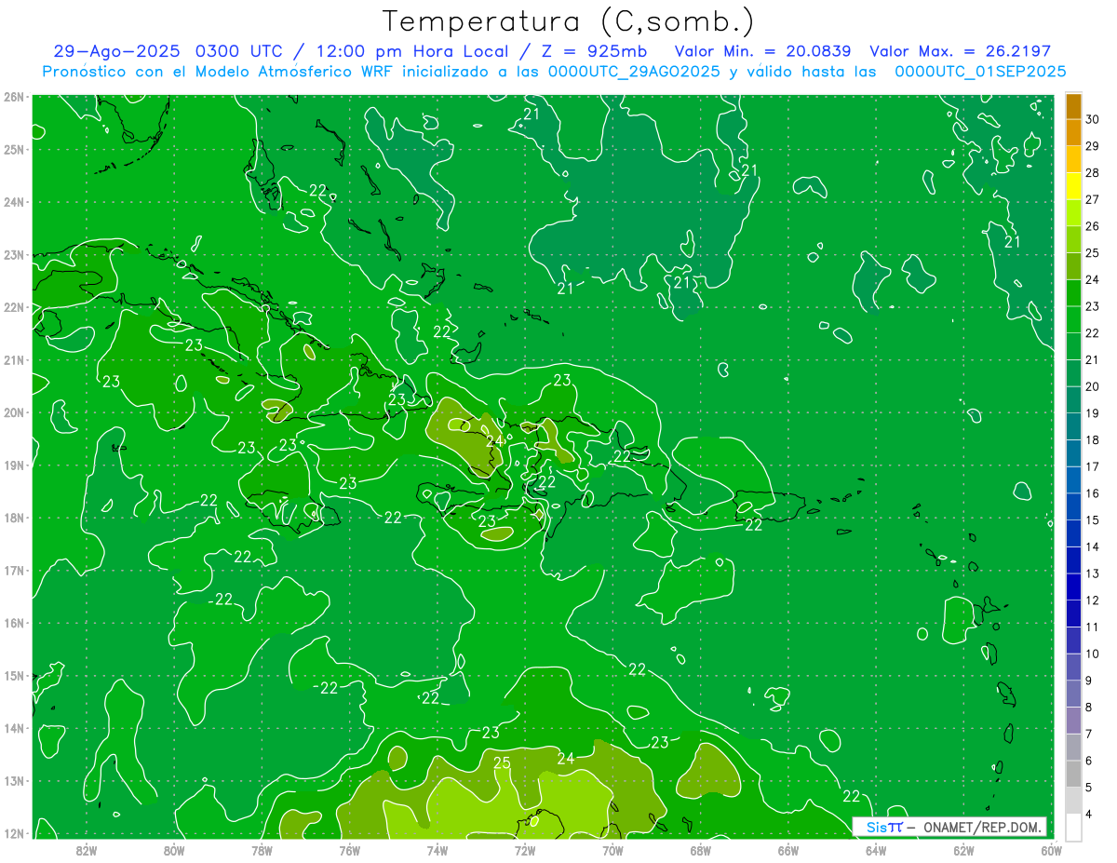Click legend value 15 on the color bar

tap(1092, 519)
